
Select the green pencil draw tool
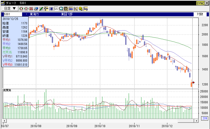tap(41, 9)
